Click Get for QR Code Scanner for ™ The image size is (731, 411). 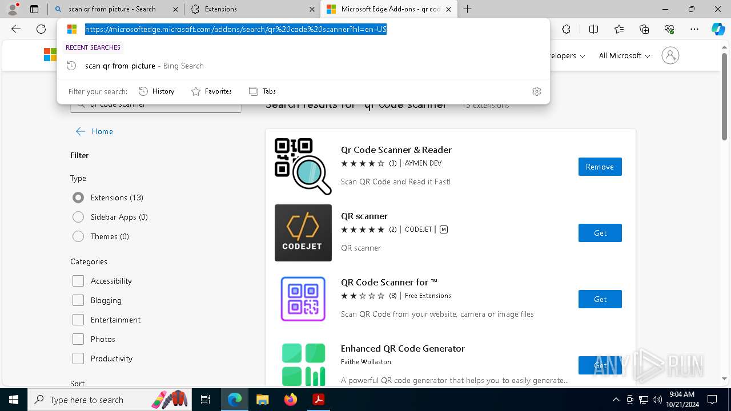pyautogui.click(x=600, y=299)
